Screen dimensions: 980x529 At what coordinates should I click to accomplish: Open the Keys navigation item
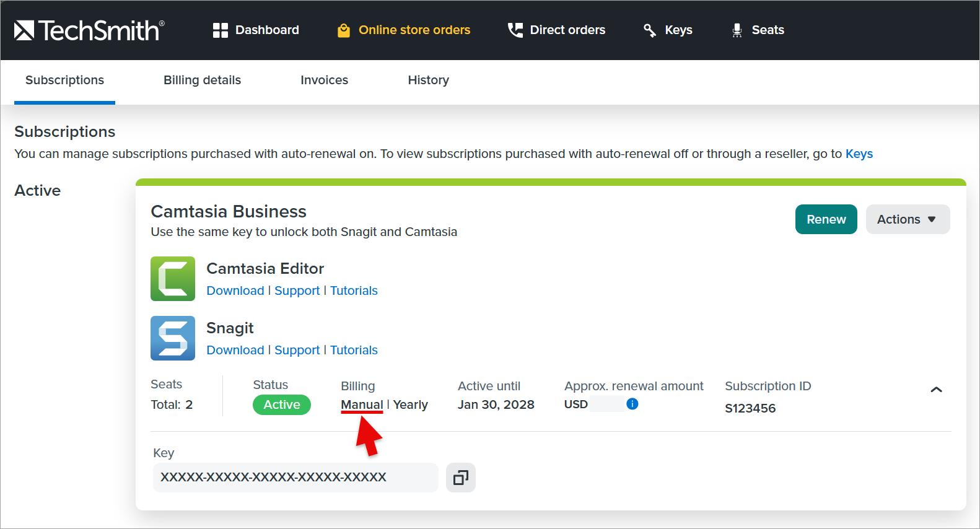point(668,30)
